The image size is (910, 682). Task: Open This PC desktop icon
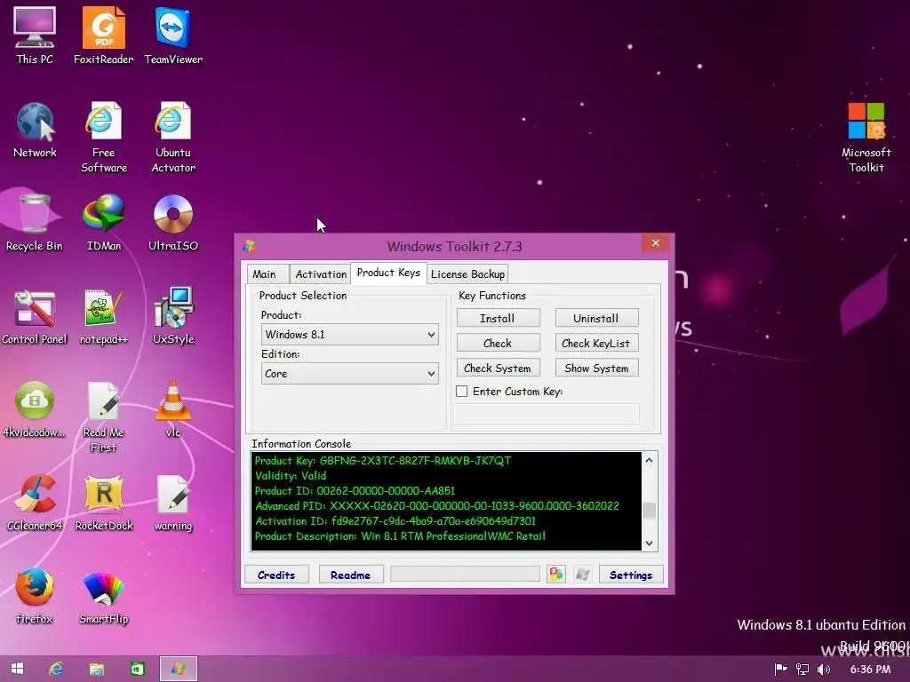[x=35, y=36]
